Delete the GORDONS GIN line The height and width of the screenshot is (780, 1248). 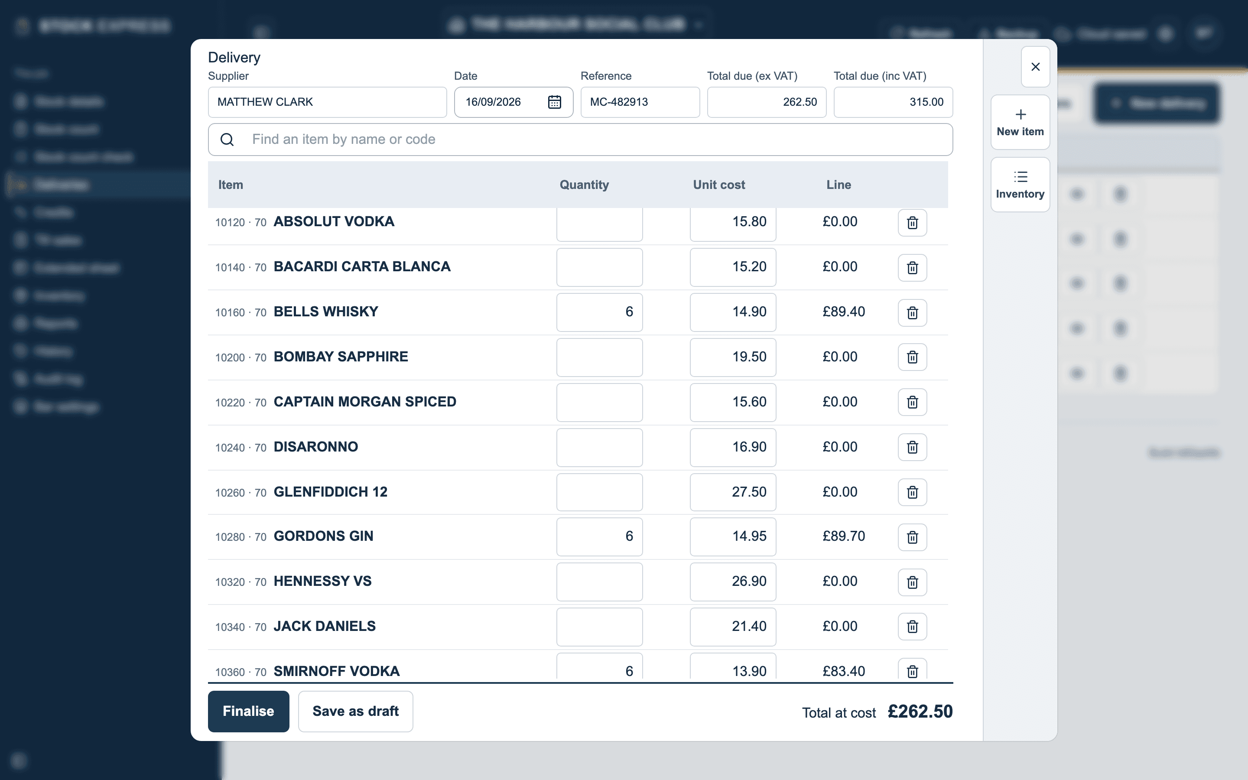pyautogui.click(x=912, y=537)
